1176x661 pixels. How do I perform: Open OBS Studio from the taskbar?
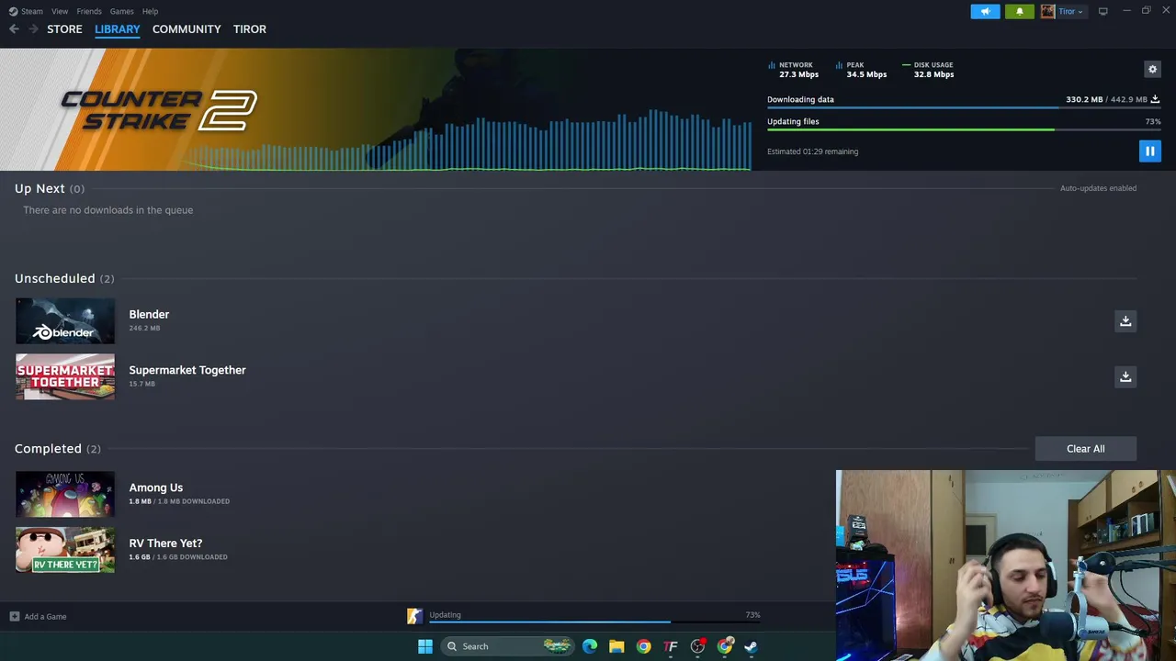(698, 646)
